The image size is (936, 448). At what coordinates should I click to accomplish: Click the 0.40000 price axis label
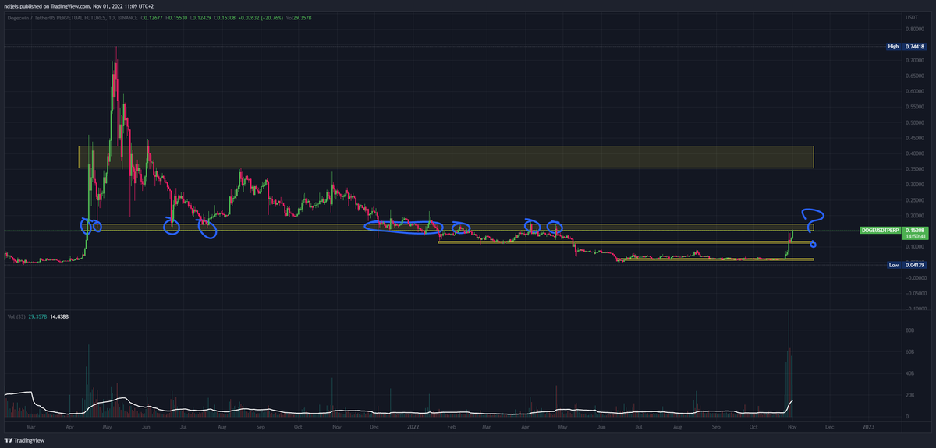[x=914, y=153]
